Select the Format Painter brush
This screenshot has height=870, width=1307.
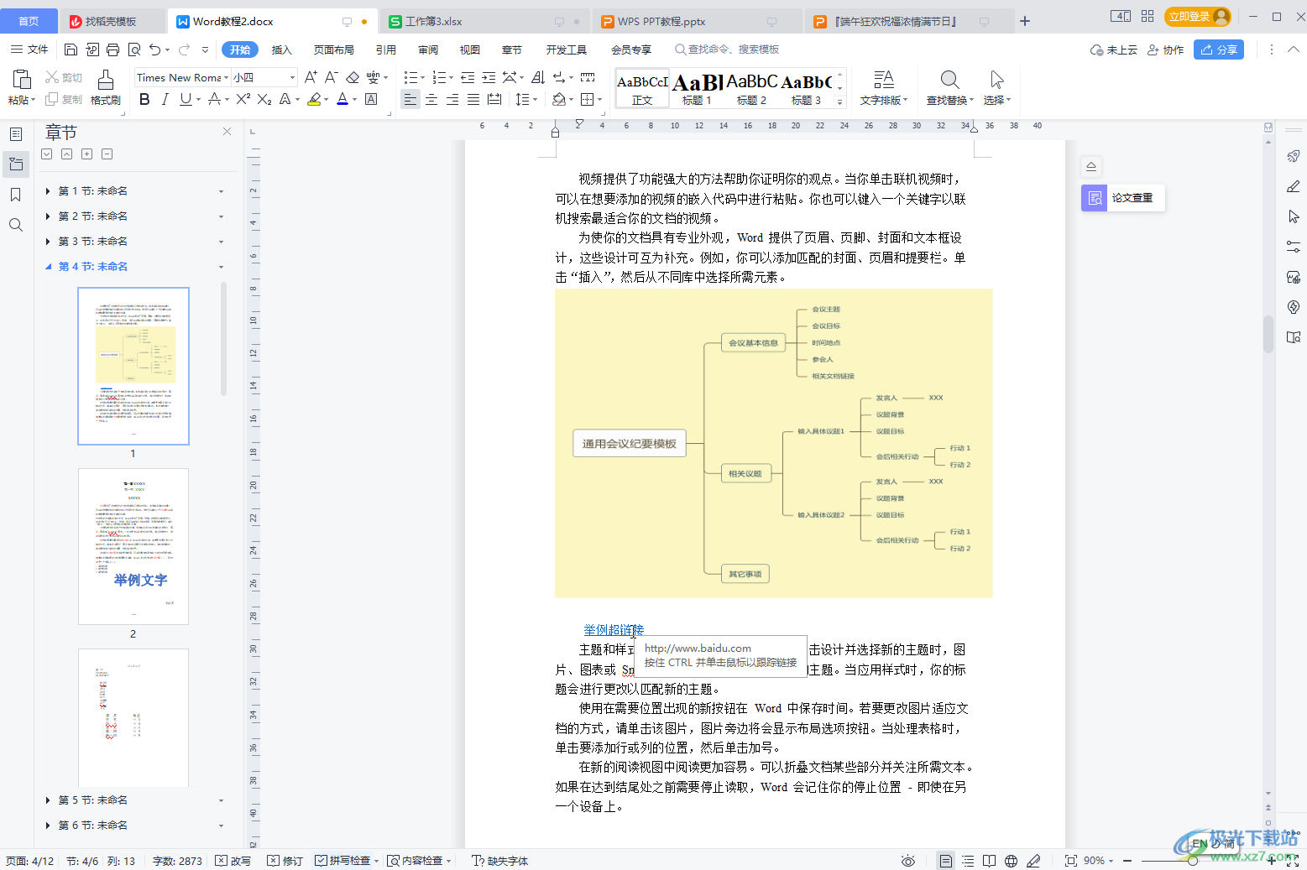pyautogui.click(x=105, y=88)
